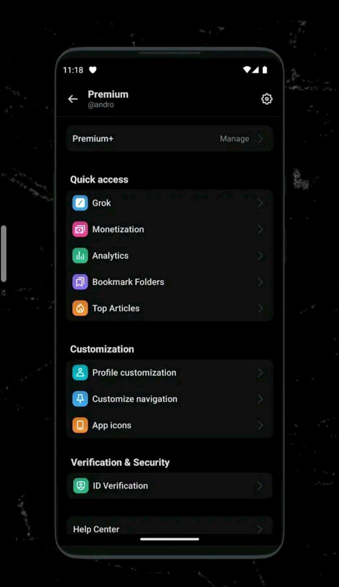This screenshot has width=339, height=587.
Task: Open the Analytics row disclosure arrow
Action: point(260,255)
